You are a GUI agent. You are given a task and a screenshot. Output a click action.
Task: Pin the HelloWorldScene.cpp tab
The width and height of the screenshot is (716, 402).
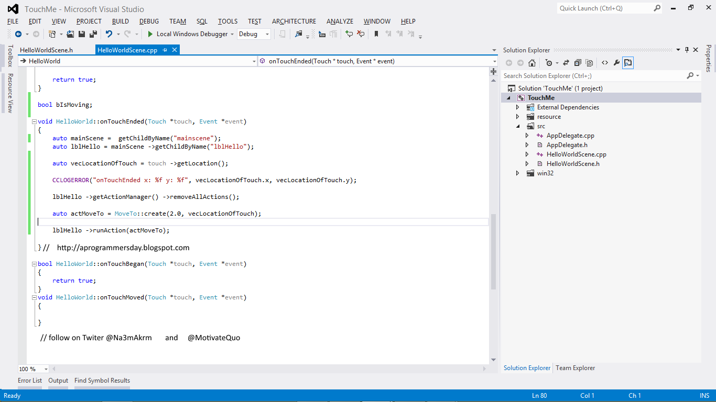(165, 50)
